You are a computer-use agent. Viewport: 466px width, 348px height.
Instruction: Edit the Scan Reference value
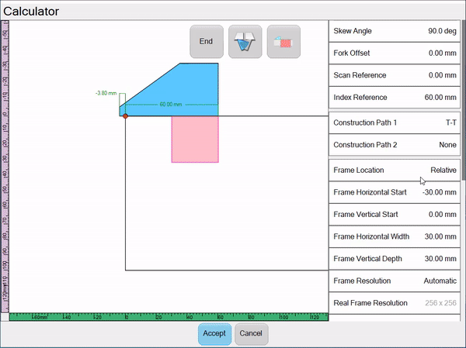[x=395, y=75]
